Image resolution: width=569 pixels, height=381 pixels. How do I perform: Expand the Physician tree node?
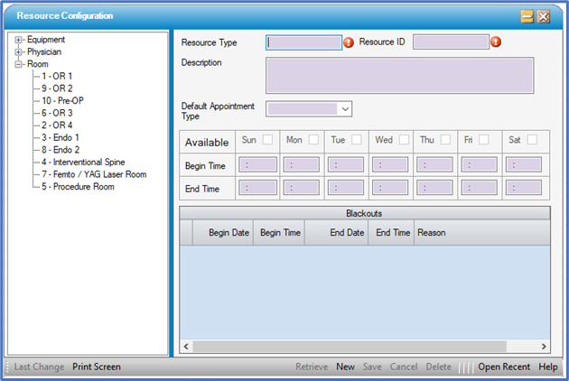coord(19,52)
